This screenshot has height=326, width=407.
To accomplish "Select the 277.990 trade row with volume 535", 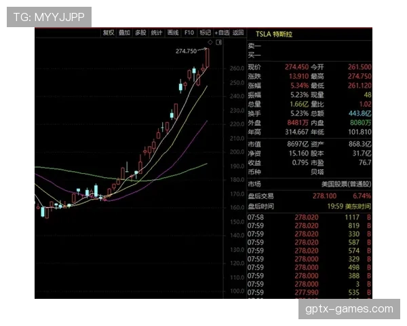I will tap(309, 293).
